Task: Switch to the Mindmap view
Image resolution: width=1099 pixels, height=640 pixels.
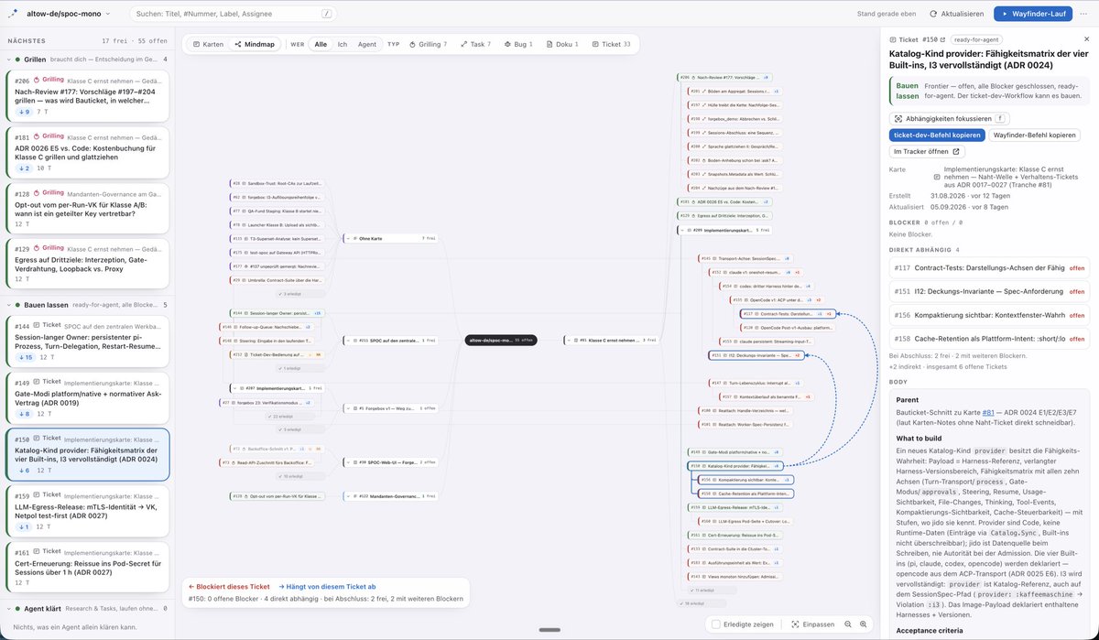Action: coord(255,44)
